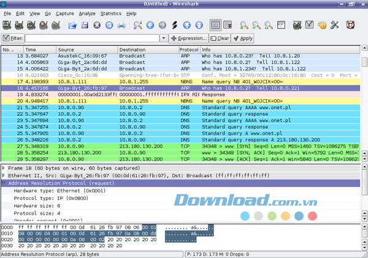Open help lifebuoy icon
This screenshot has height=258, width=368.
tap(350, 25)
